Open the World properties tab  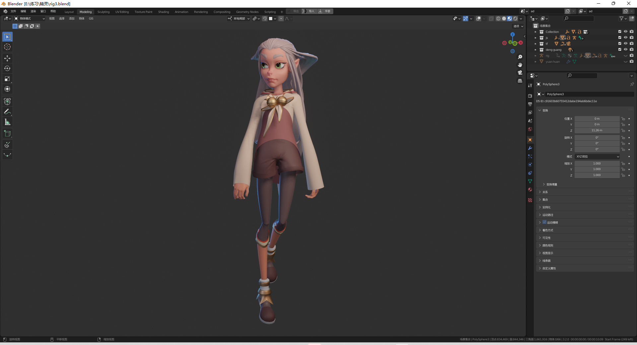click(x=530, y=129)
